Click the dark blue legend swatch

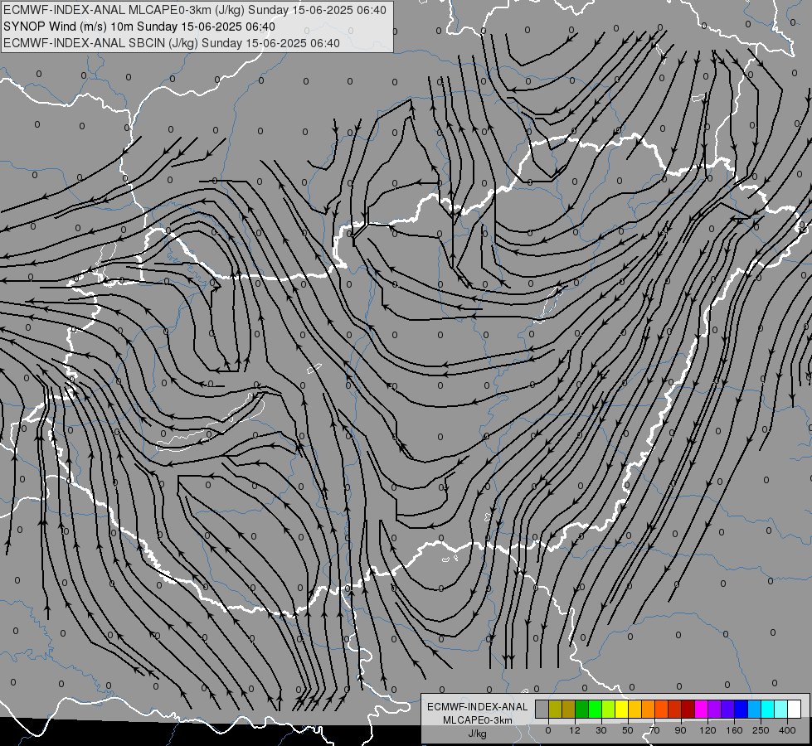tap(741, 709)
